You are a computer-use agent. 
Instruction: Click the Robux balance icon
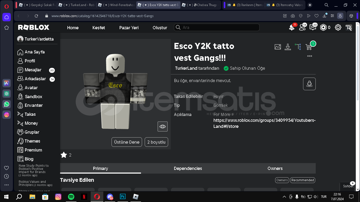point(323,27)
